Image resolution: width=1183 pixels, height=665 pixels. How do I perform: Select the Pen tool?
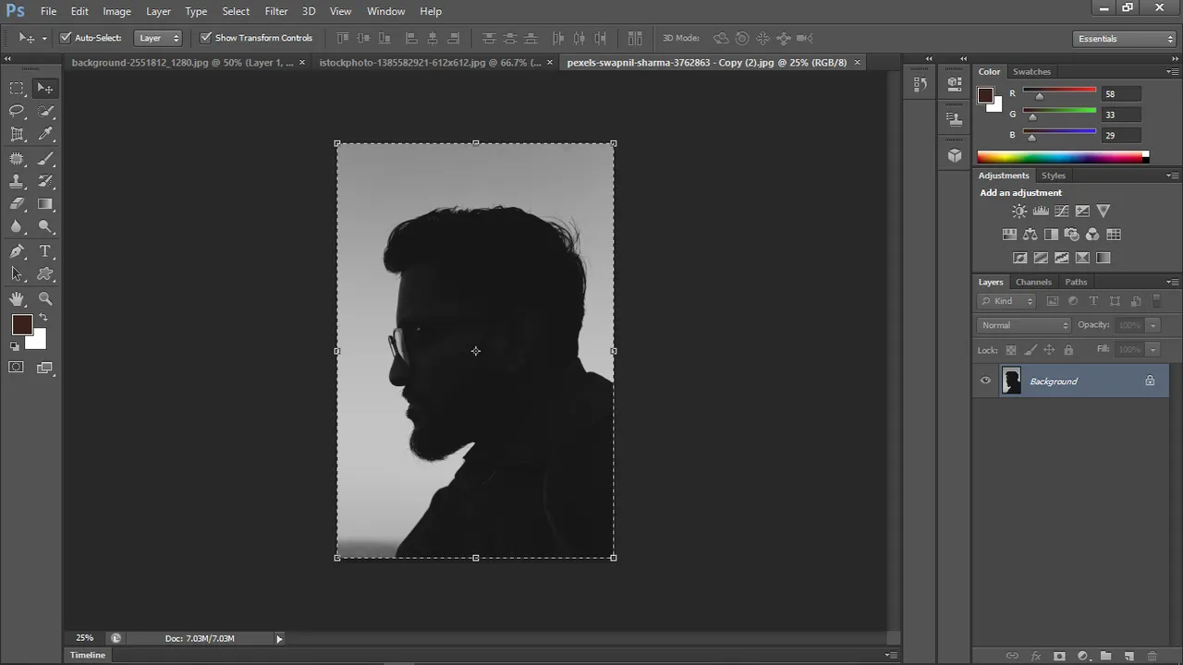click(17, 251)
